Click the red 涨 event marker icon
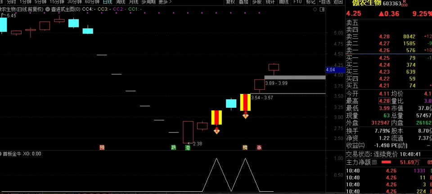The width and height of the screenshot is (432, 194). pos(259,147)
